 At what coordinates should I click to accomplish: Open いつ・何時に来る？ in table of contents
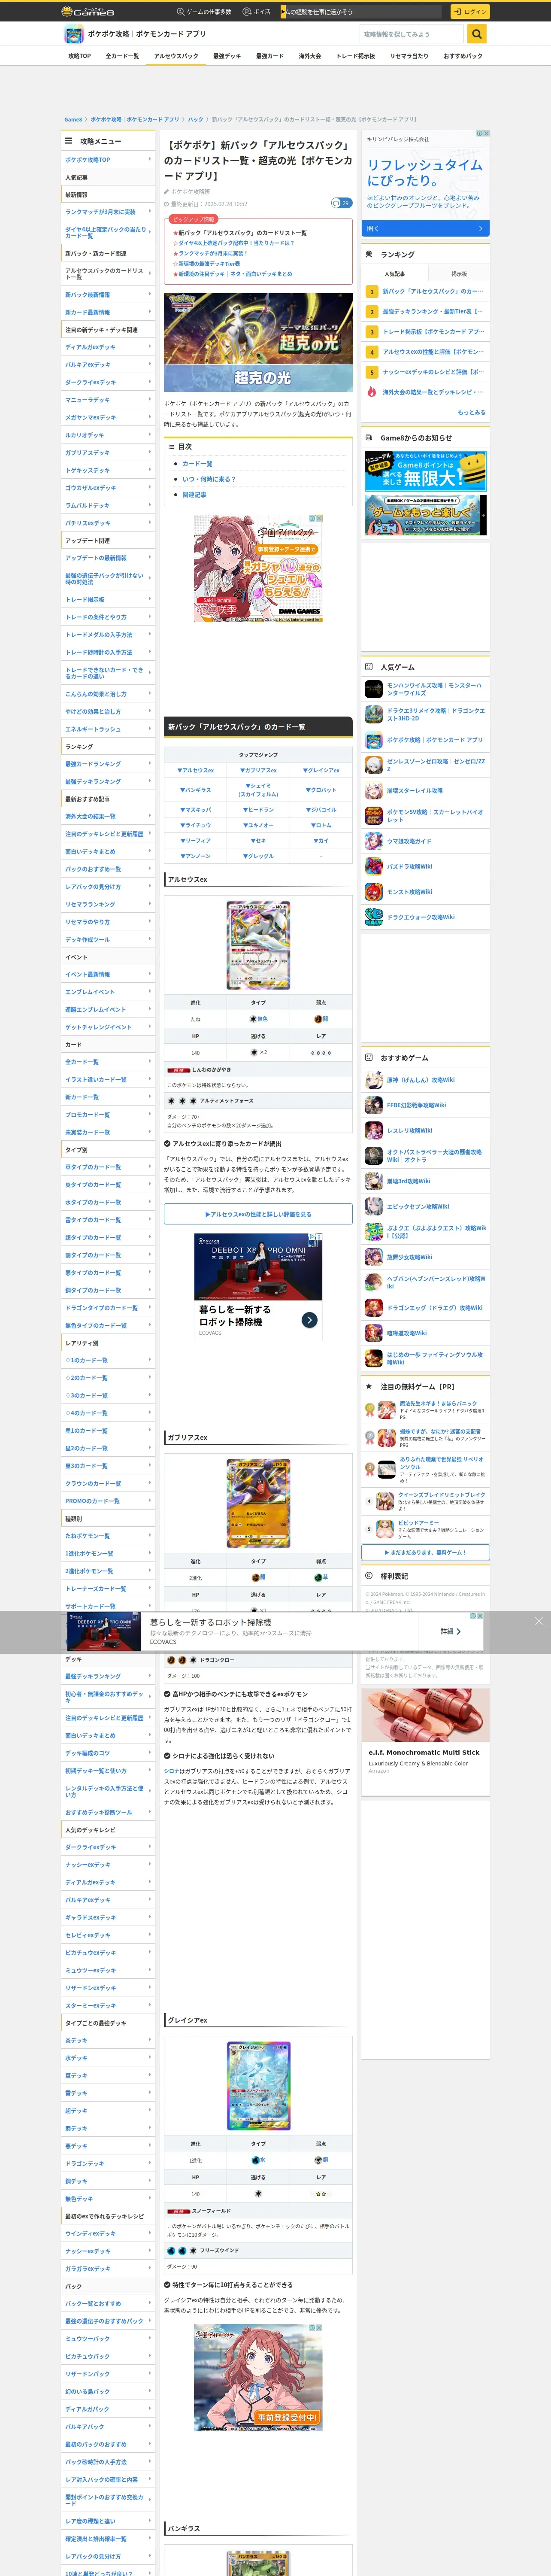click(209, 479)
